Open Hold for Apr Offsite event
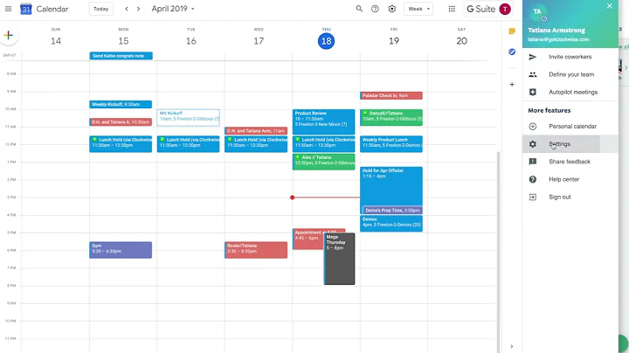The height and width of the screenshot is (353, 629). click(x=391, y=184)
